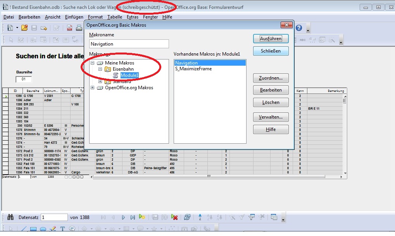Expand the Standard library node

100,81
